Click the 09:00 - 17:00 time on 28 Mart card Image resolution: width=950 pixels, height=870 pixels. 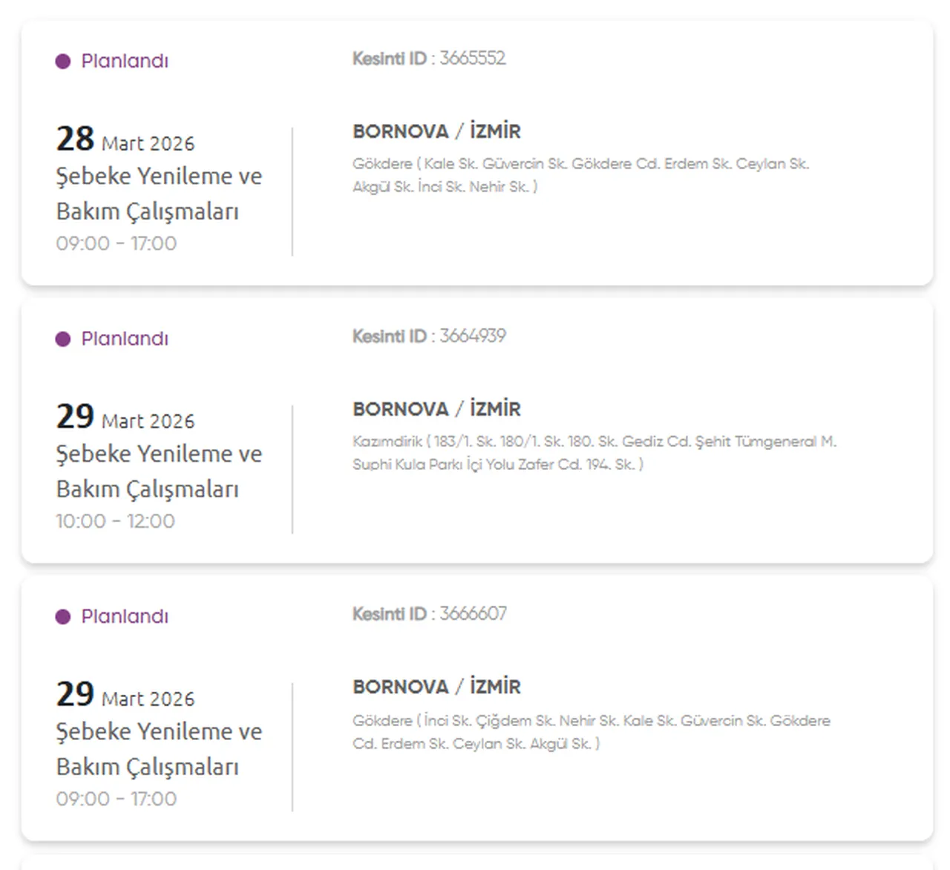point(117,243)
